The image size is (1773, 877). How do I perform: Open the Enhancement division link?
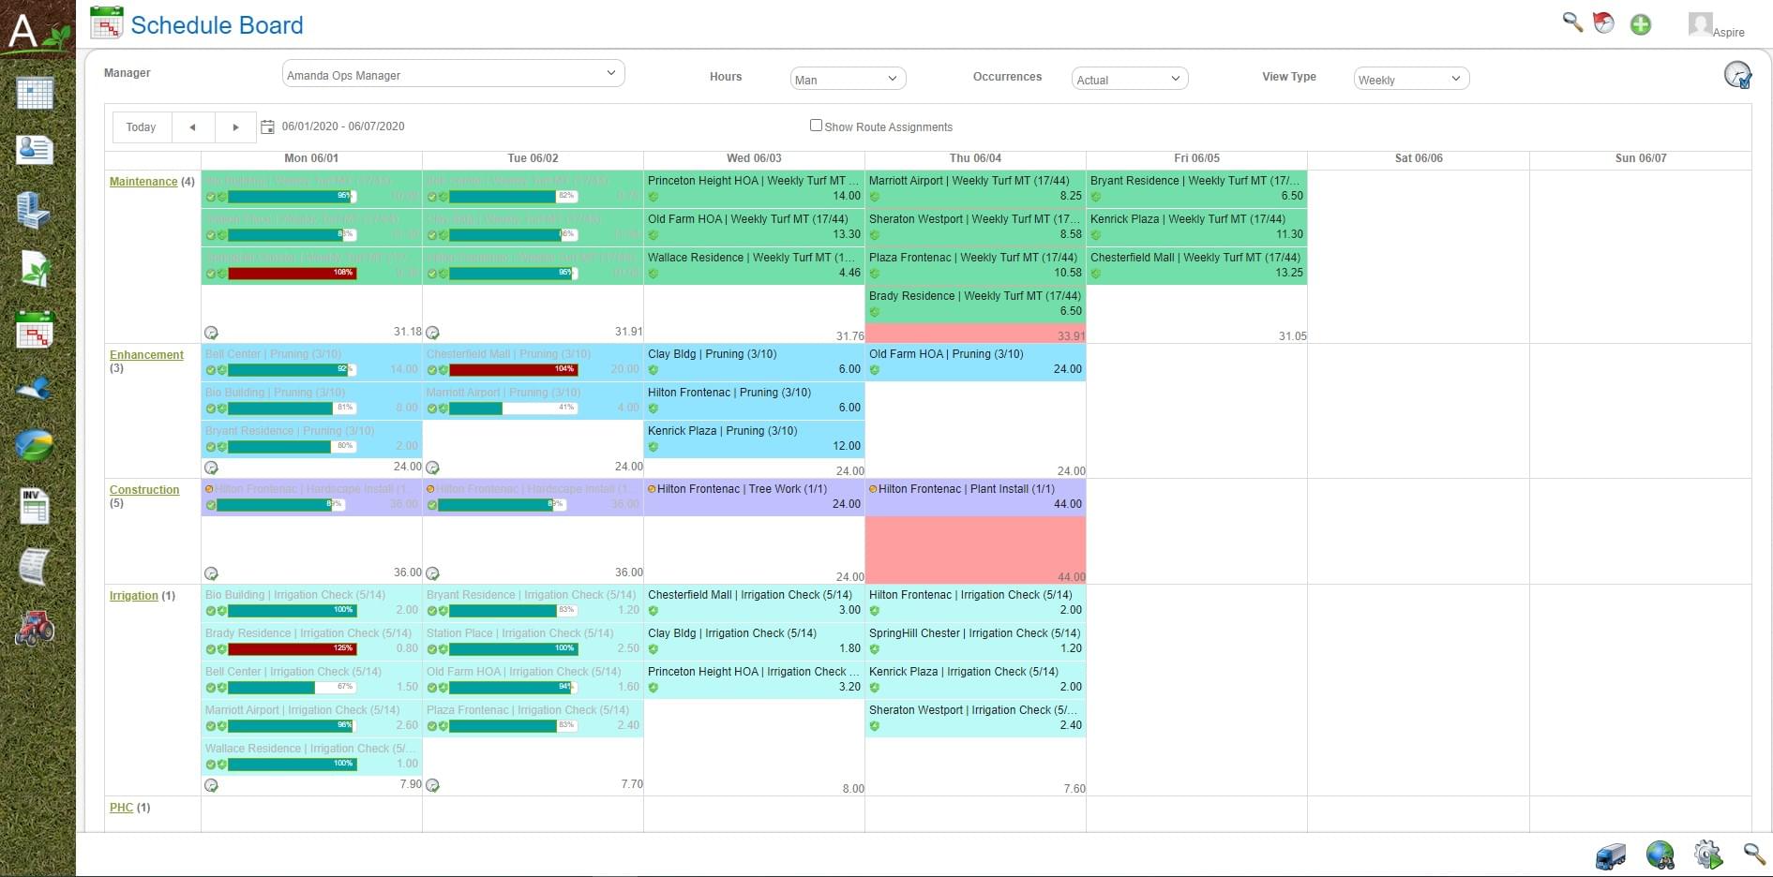pos(146,355)
